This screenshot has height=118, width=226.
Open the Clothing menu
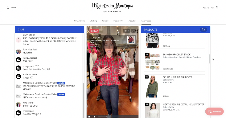[93, 21]
